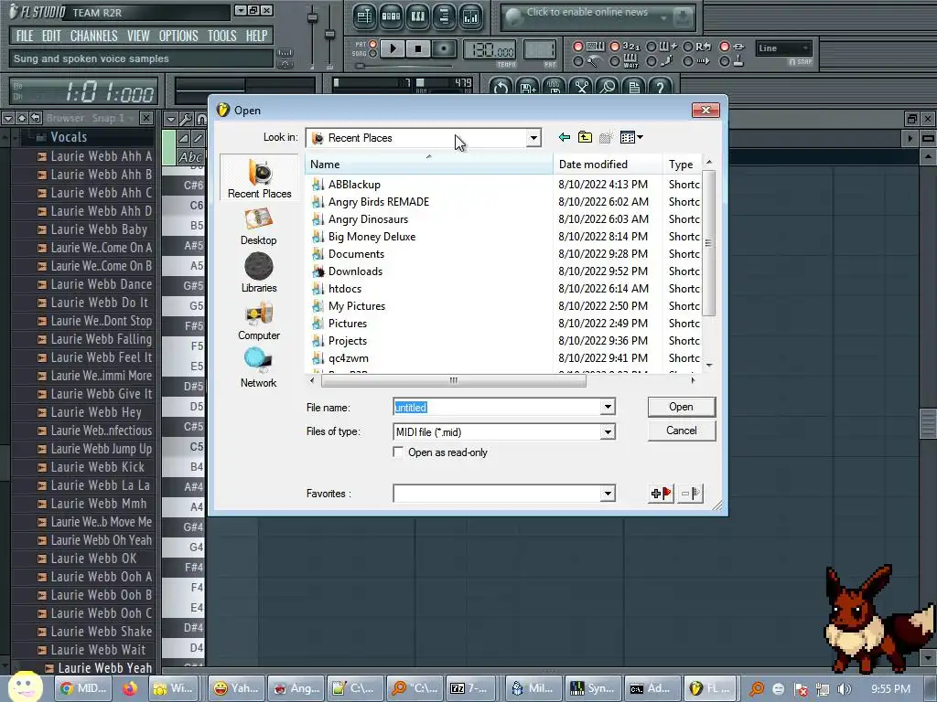Viewport: 937px width, 702px height.
Task: Toggle typing keyboard to piano LED
Action: coord(578,47)
